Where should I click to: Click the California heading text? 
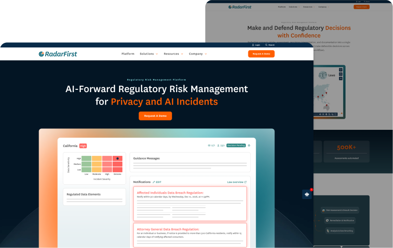click(70, 146)
